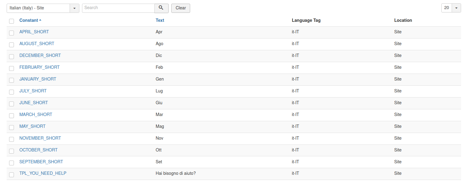Open the AUGUST_SHORT override link

click(37, 44)
